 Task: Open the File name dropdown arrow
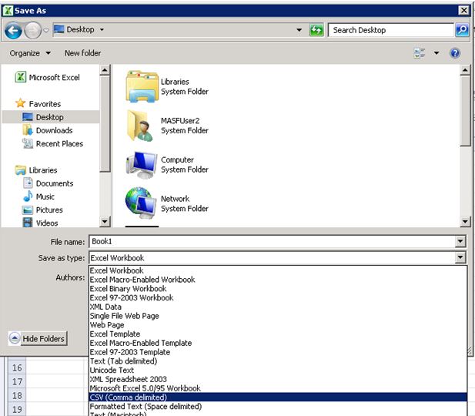[460, 242]
